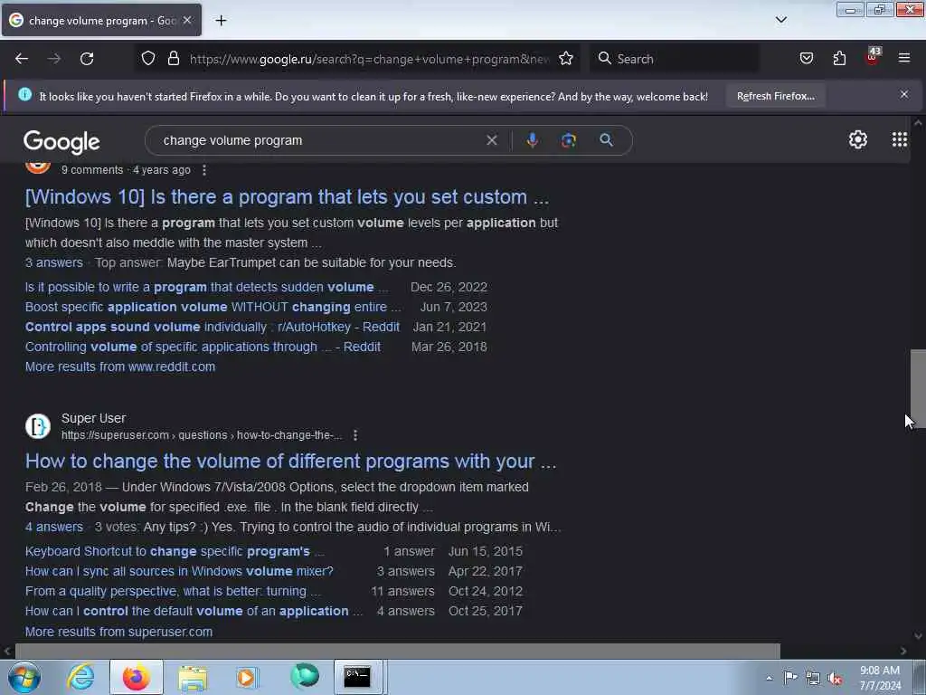Click the Refresh Firefox button

tap(775, 96)
